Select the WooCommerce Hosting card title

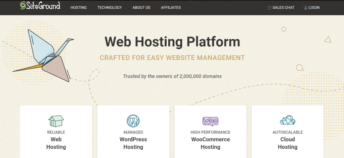coord(210,143)
